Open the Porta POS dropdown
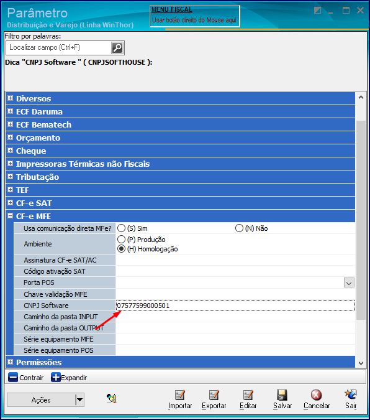The height and width of the screenshot is (420, 370). 349,282
